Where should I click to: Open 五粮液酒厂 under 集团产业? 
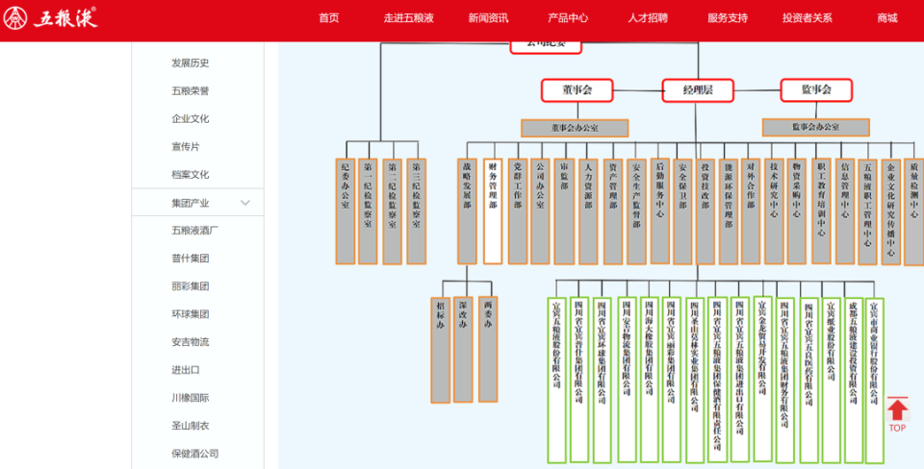(195, 231)
